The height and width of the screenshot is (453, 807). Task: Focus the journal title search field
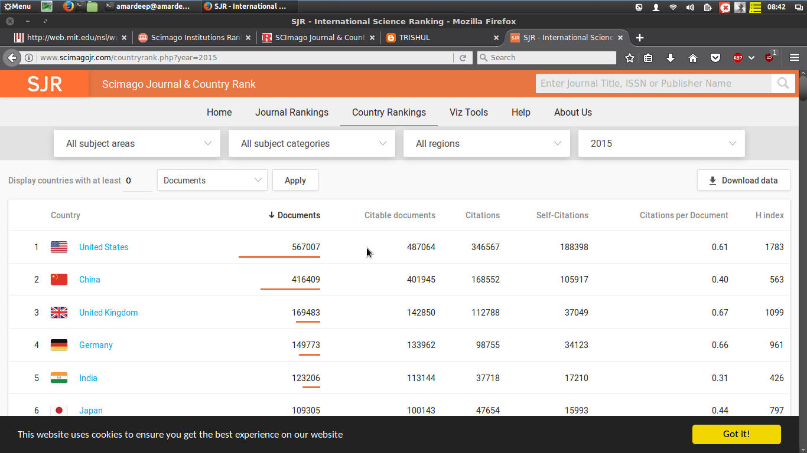653,83
